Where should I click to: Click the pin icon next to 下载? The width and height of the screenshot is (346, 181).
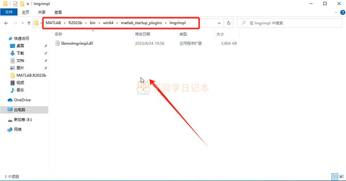[x=45, y=53]
